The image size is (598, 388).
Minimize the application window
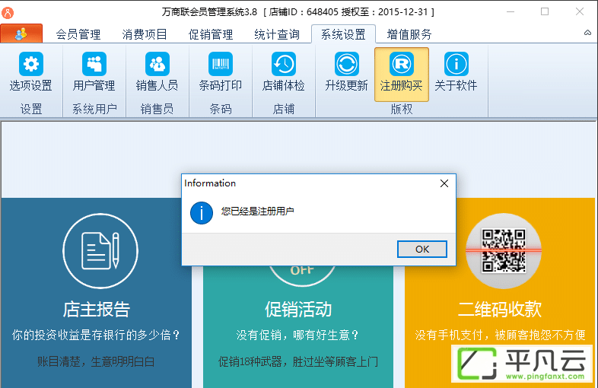tap(511, 12)
